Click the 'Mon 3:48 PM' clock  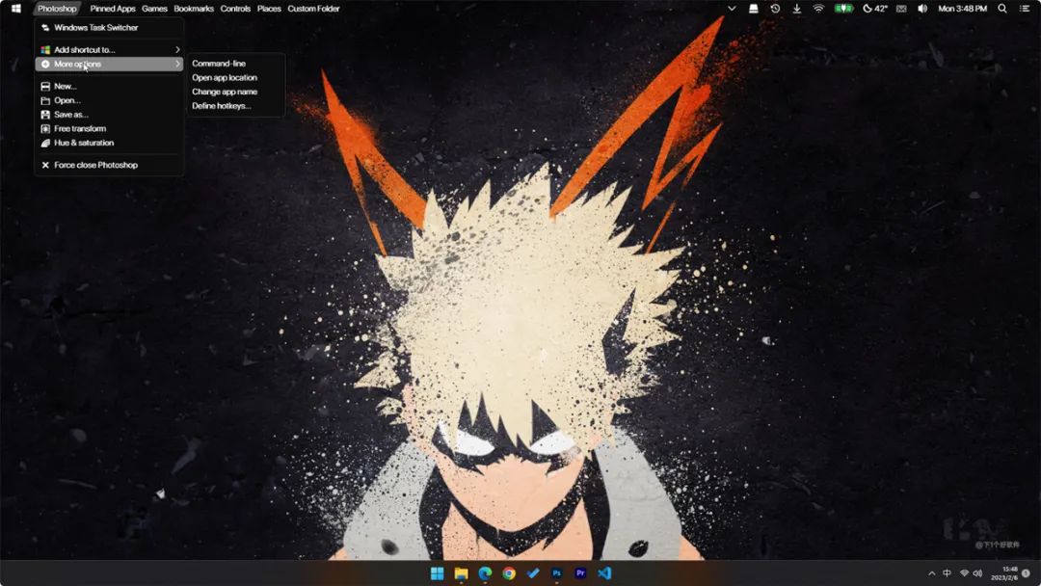pyautogui.click(x=962, y=9)
